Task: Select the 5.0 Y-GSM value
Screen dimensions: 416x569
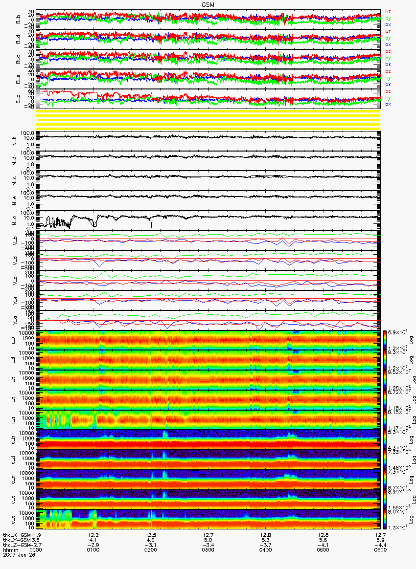Action: pos(208,540)
